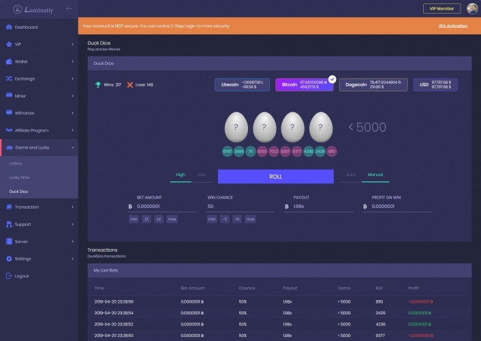This screenshot has width=481, height=341.
Task: Open Lottery submenu item
Action: [16, 164]
